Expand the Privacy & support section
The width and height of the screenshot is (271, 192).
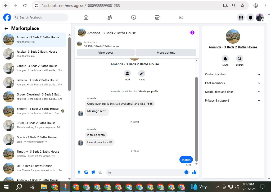click(233, 100)
